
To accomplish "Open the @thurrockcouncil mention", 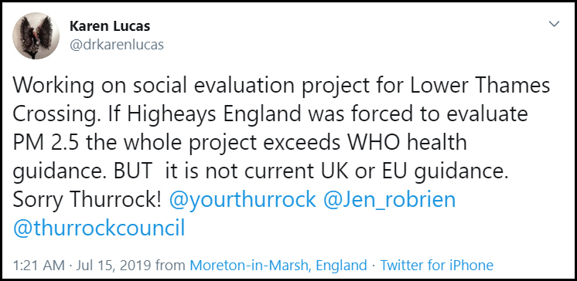I will point(99,229).
